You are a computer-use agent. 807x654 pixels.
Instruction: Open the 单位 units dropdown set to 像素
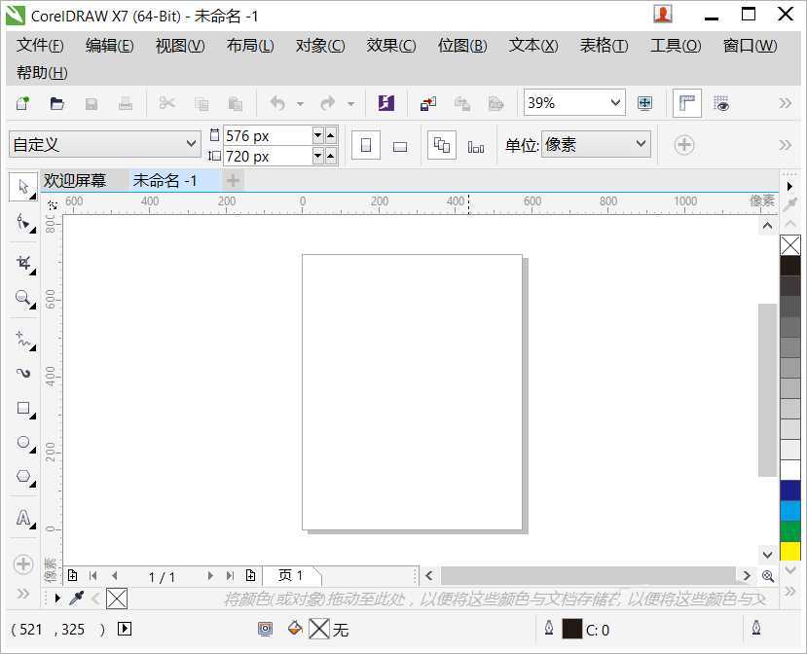click(x=641, y=144)
